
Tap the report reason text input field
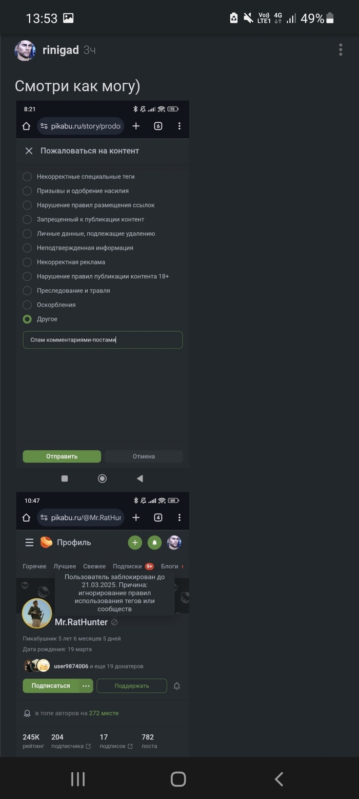tap(103, 340)
